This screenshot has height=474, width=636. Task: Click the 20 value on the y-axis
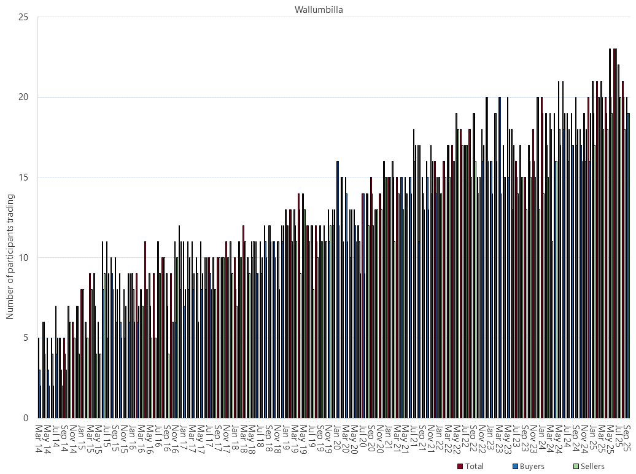tap(24, 97)
